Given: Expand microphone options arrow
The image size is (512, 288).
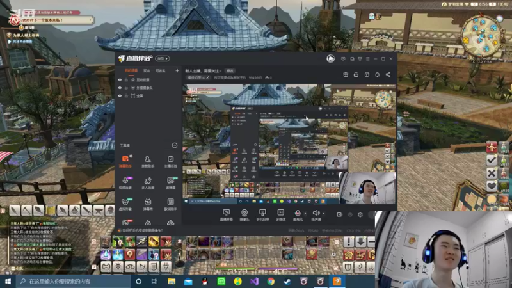Looking at the screenshot, I should [305, 214].
